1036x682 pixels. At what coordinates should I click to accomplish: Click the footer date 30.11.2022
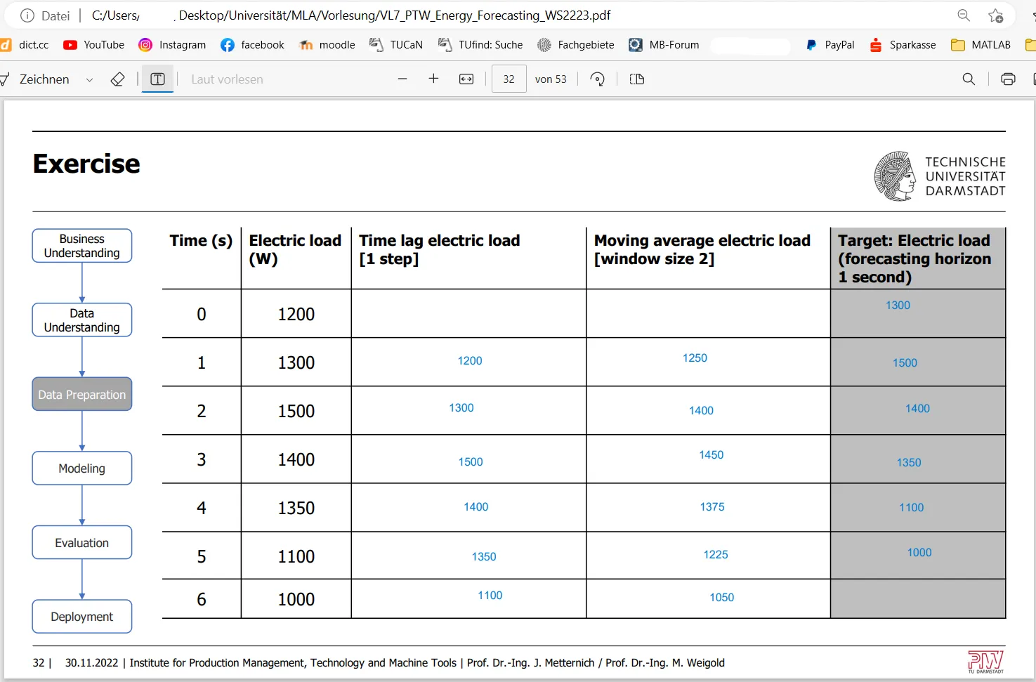coord(92,663)
